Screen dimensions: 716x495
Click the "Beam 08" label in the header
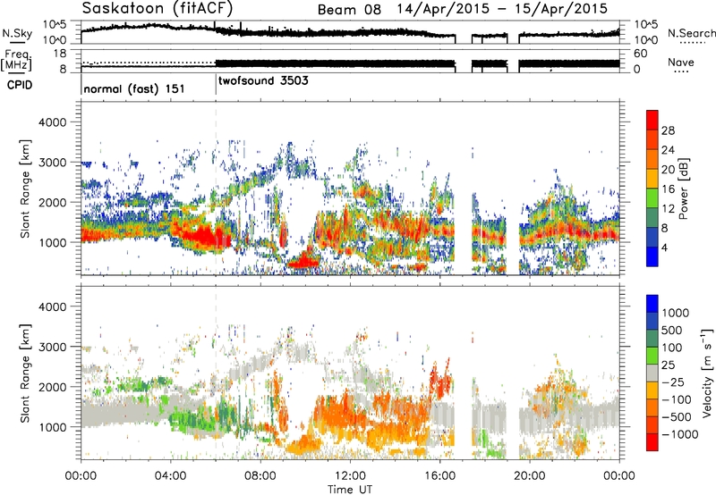click(349, 10)
